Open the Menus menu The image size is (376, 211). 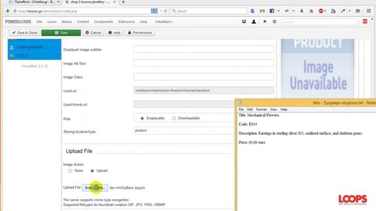[66, 22]
